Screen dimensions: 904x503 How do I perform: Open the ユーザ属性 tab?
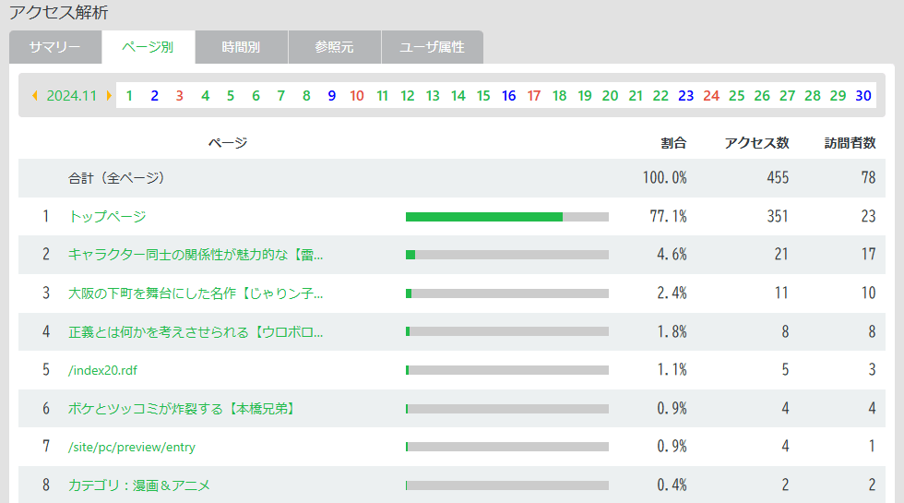pyautogui.click(x=432, y=47)
